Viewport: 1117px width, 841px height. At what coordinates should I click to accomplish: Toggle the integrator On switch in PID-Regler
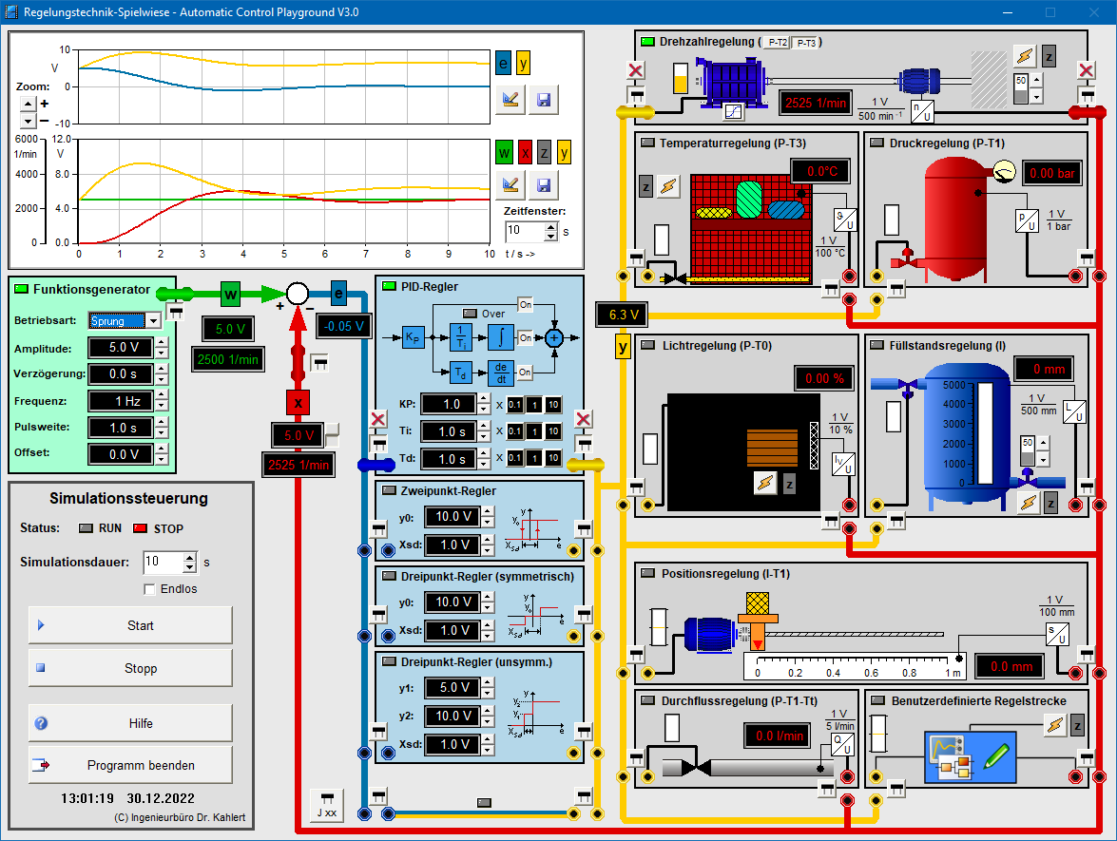(525, 337)
